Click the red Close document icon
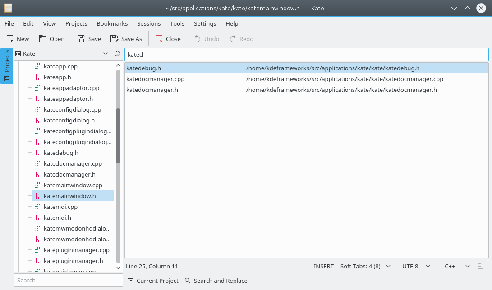The image size is (492, 290). coord(159,39)
